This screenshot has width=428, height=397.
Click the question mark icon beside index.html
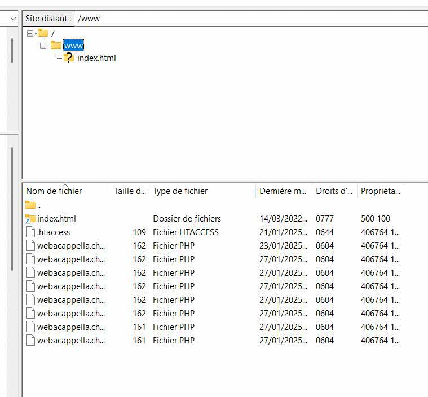pos(69,58)
